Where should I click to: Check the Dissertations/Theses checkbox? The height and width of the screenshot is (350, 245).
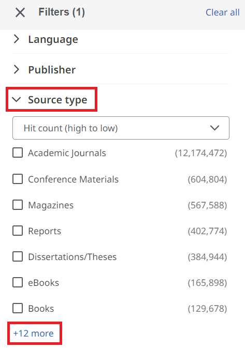[x=18, y=257]
